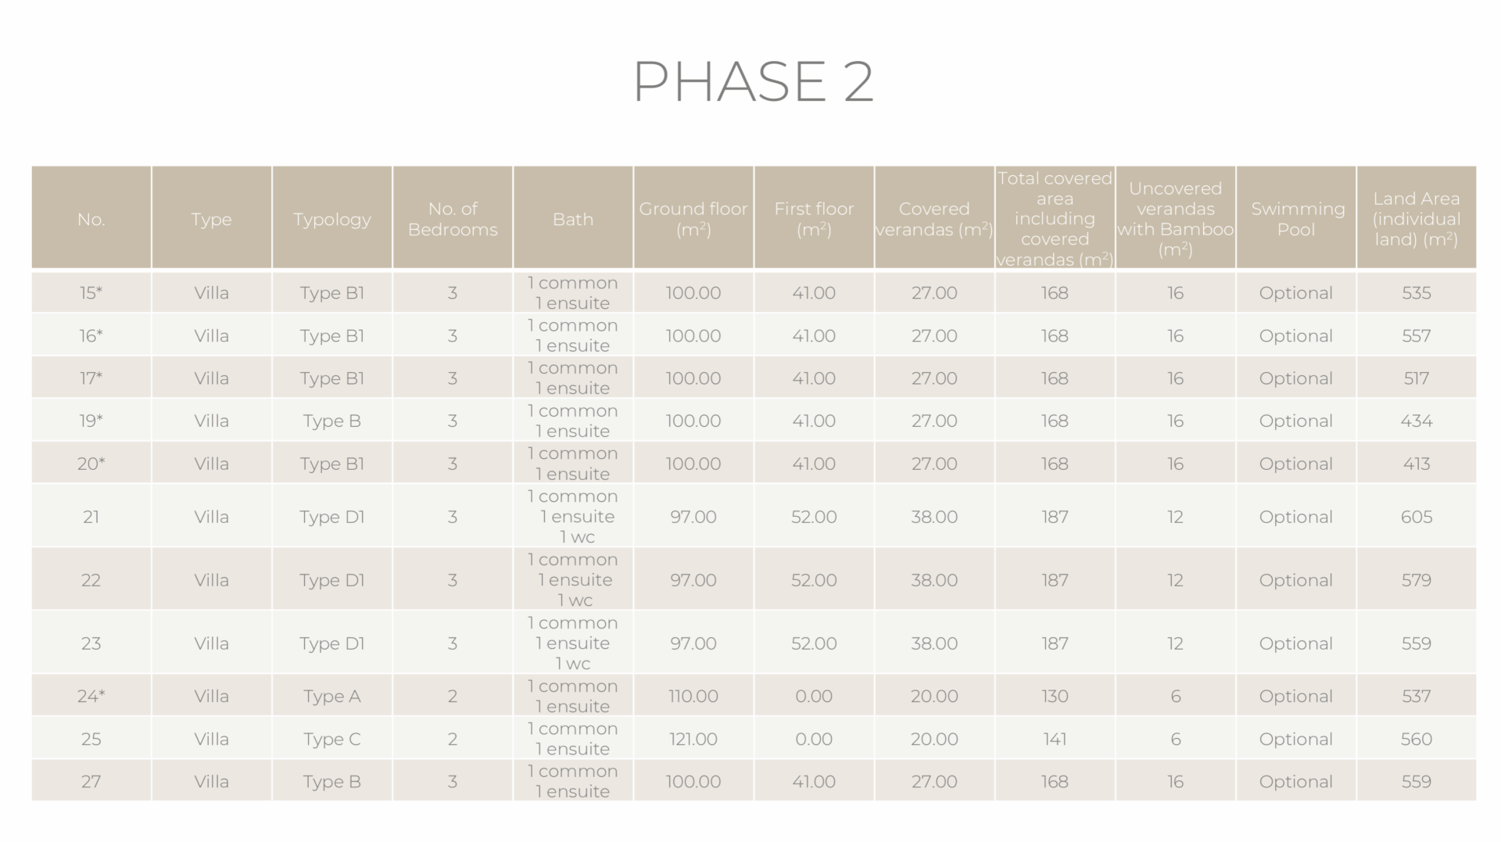Select the First floor column header

(814, 220)
